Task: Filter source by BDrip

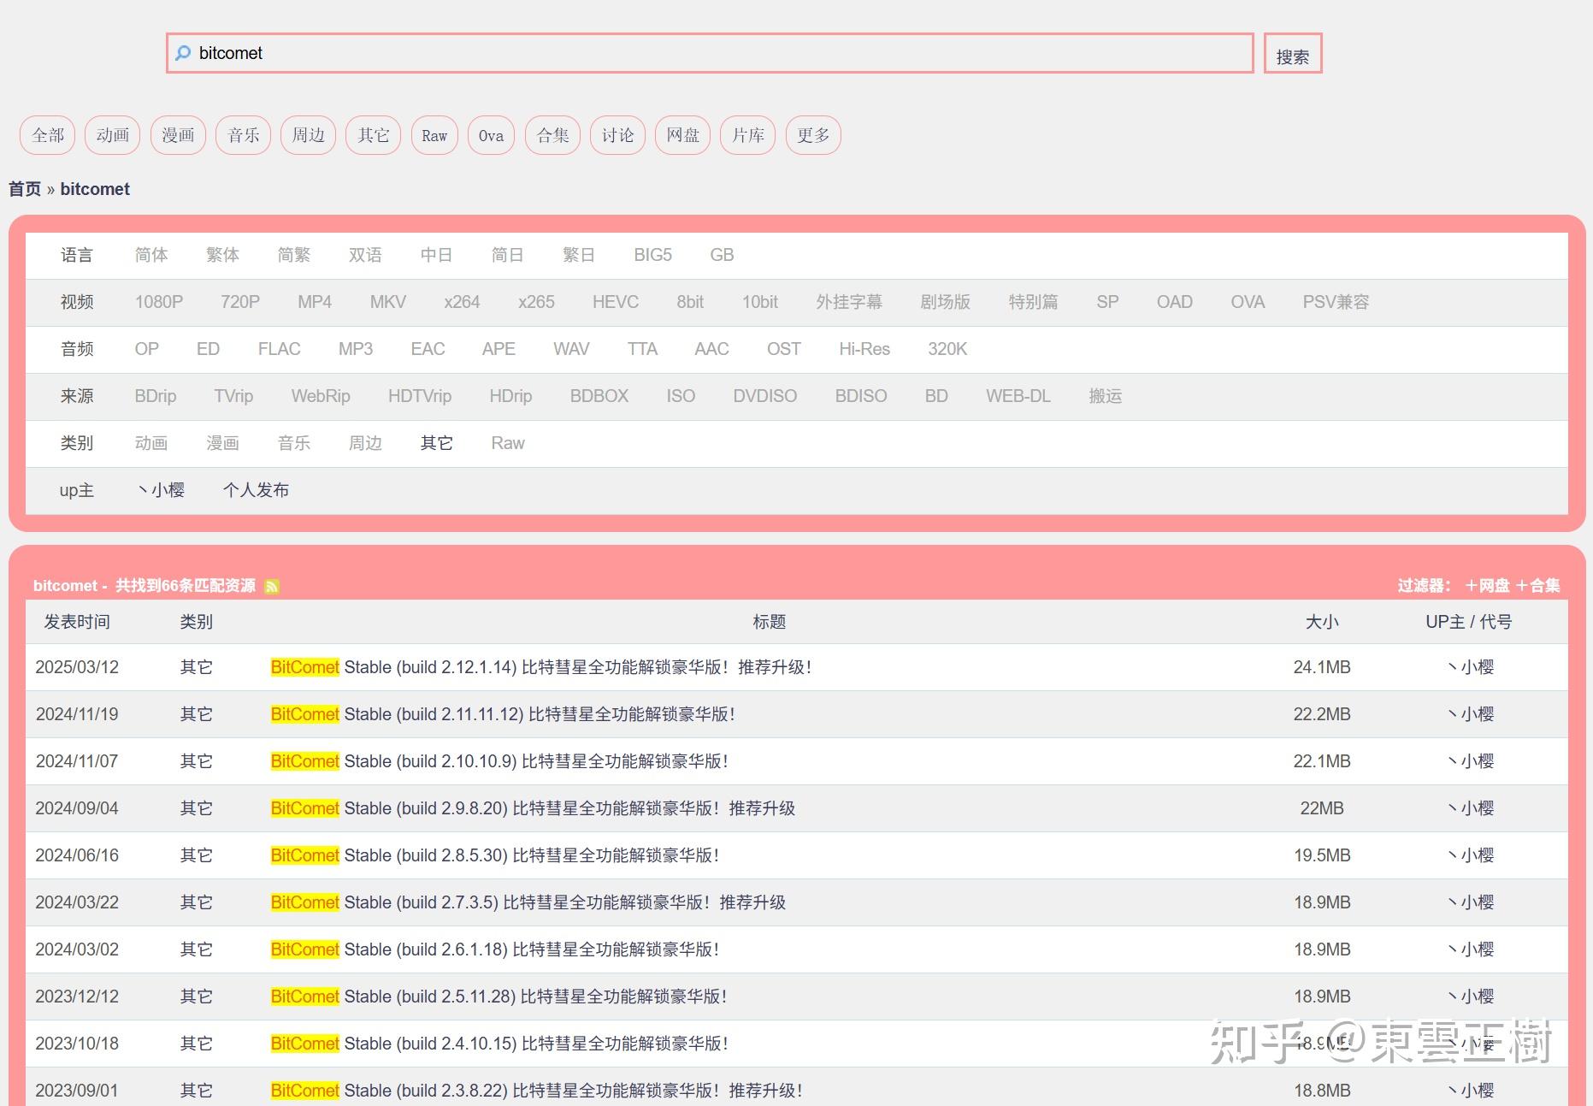Action: pos(156,396)
